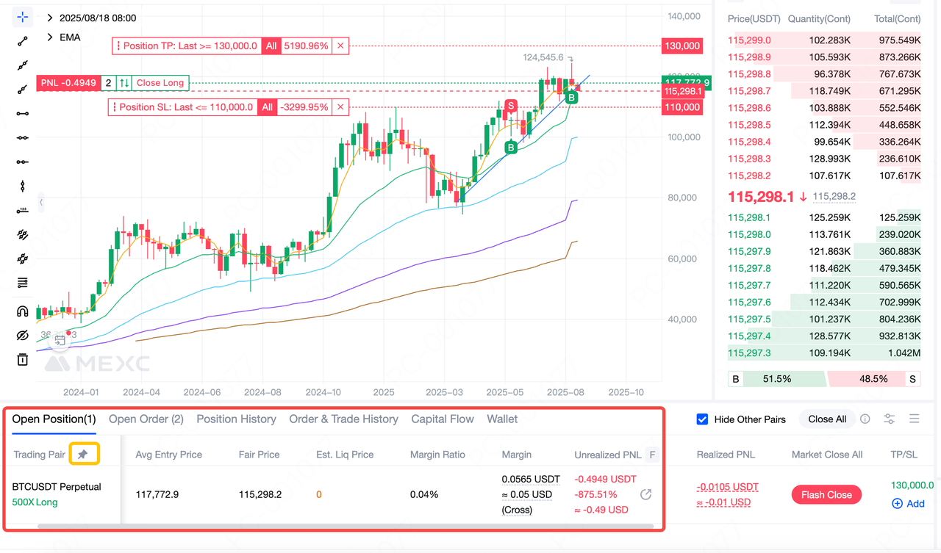Select the crosshair cursor tool
941x553 pixels.
[x=23, y=18]
